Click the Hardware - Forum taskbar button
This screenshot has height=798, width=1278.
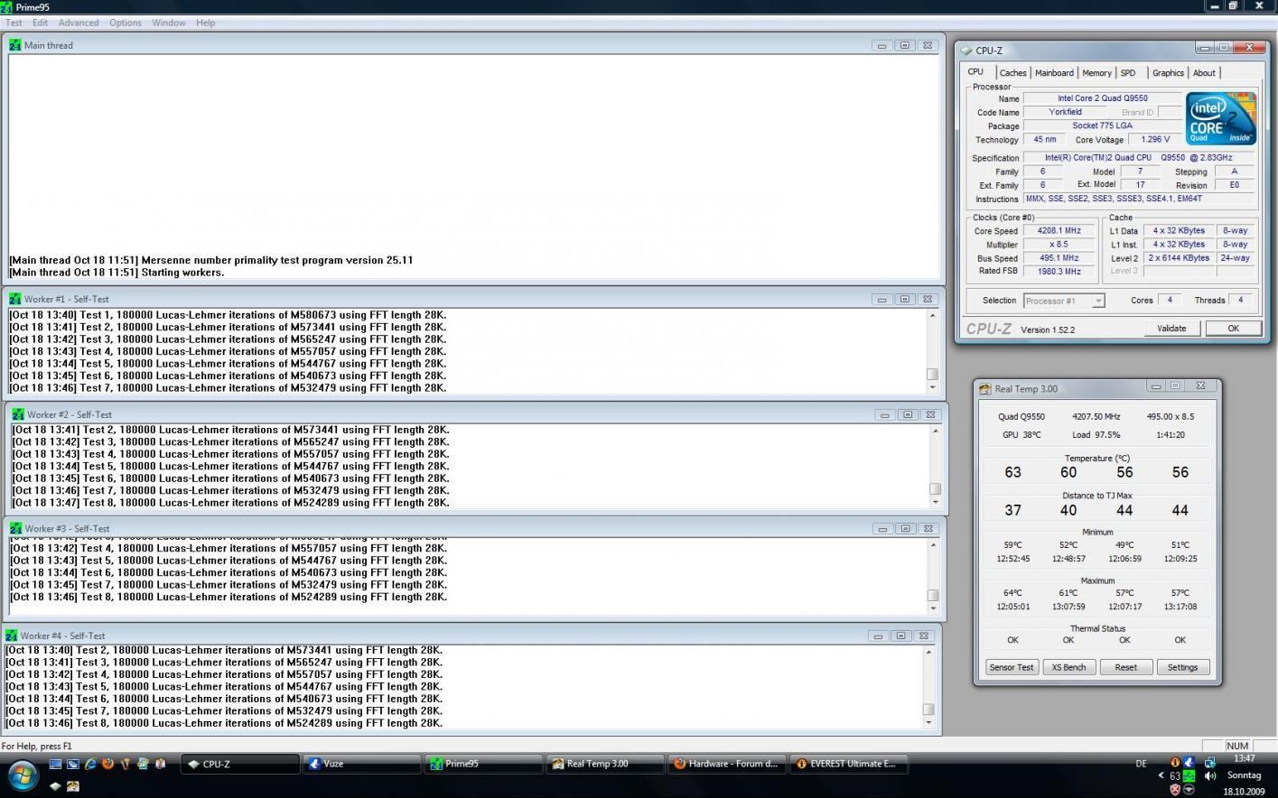tap(727, 764)
